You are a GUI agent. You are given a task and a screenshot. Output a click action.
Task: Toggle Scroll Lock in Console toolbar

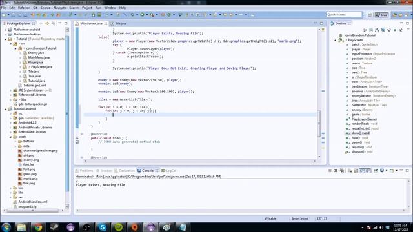tap(356, 171)
